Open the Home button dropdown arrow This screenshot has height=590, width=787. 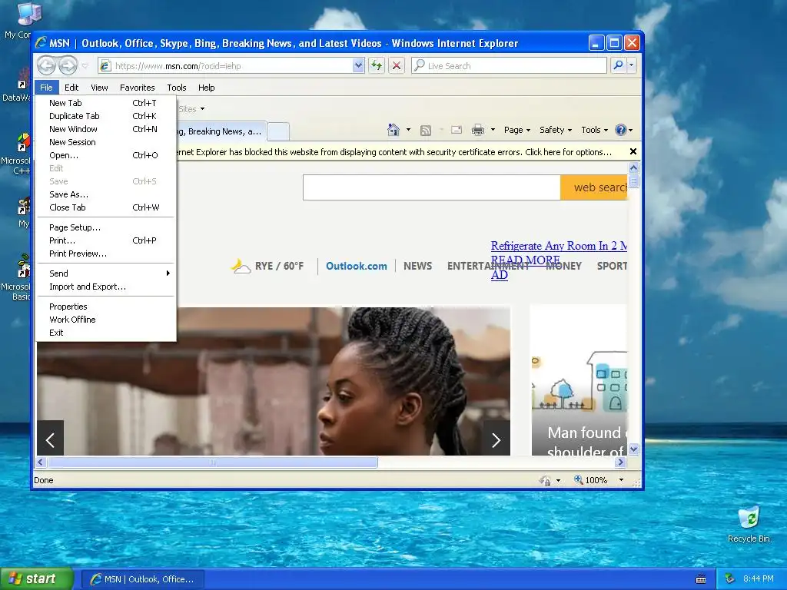click(x=408, y=130)
